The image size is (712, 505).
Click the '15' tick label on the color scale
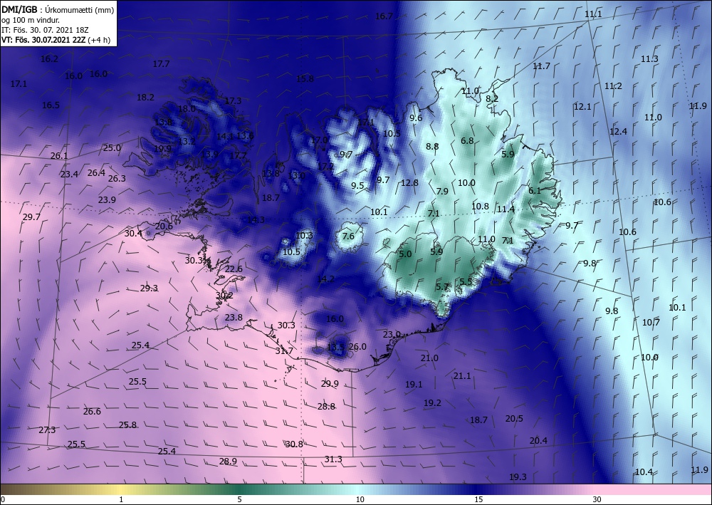click(478, 499)
